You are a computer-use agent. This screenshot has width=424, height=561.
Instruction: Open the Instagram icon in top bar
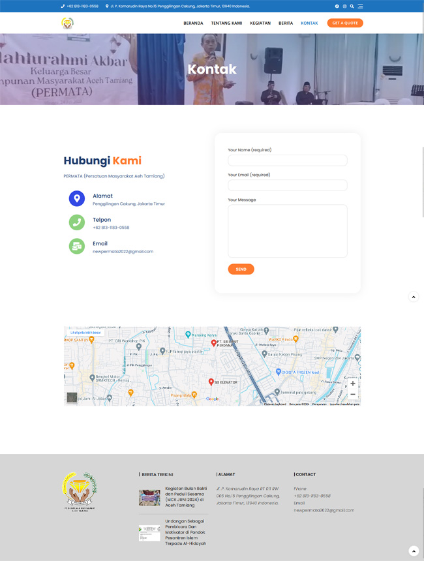(x=344, y=7)
